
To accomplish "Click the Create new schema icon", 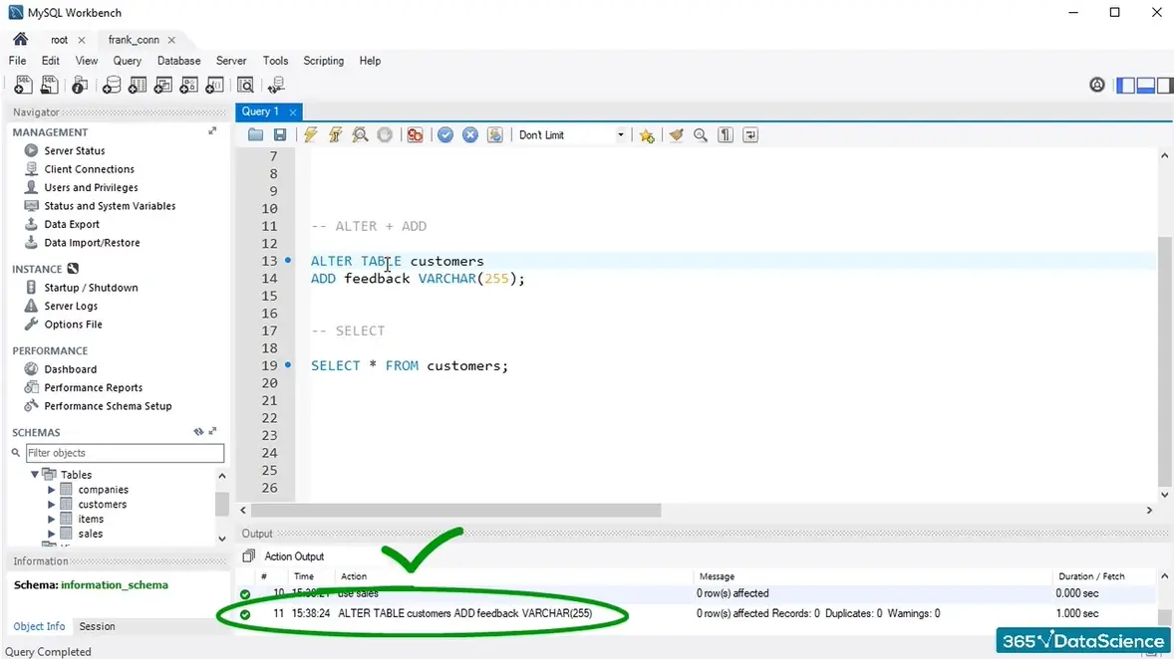I will pos(112,86).
